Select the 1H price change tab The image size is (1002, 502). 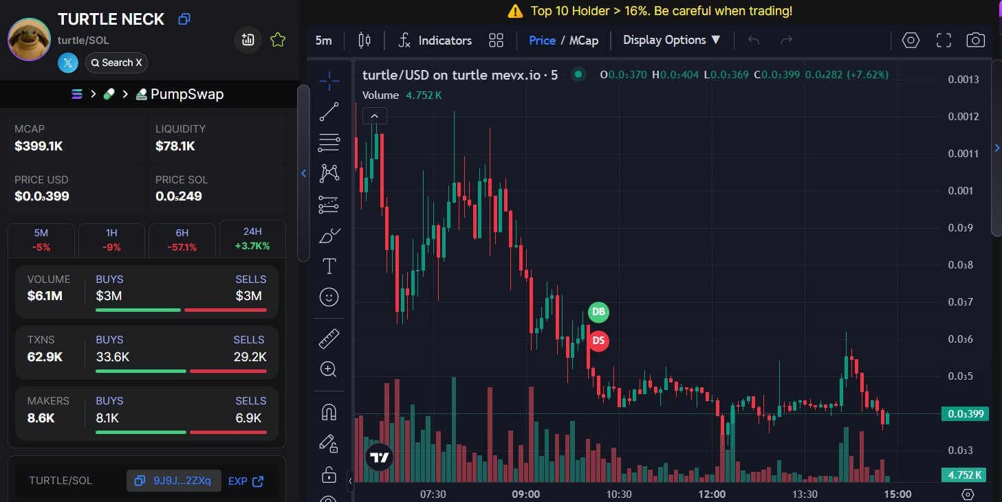[111, 240]
